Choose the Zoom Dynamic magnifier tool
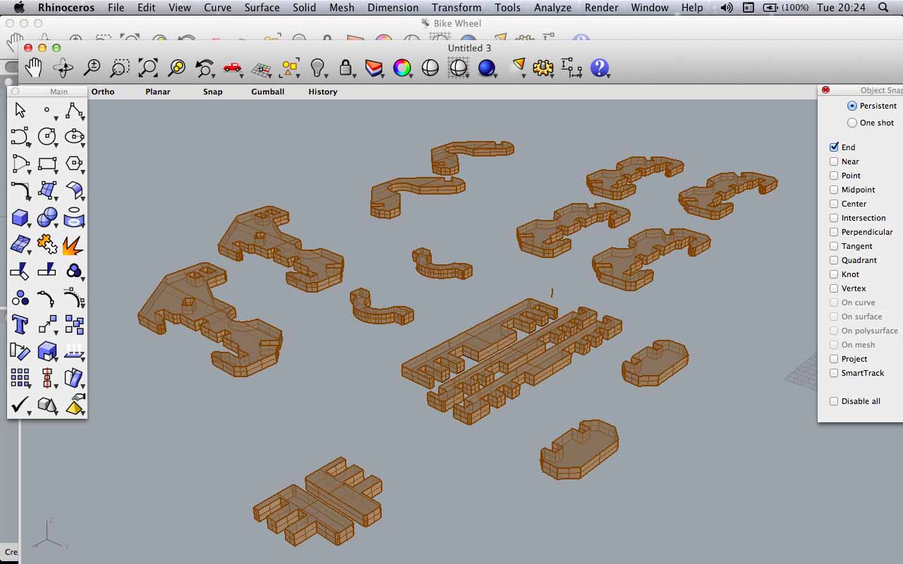The height and width of the screenshot is (564, 903). point(92,68)
